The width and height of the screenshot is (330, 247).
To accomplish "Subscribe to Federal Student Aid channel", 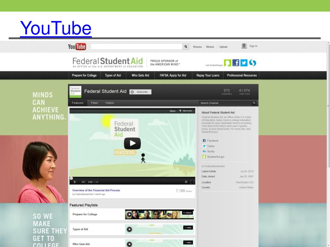I will (141, 92).
